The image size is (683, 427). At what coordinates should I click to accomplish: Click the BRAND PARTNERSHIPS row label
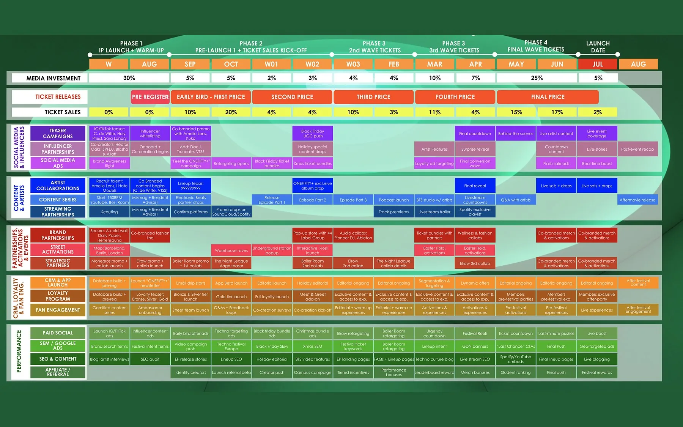coord(58,235)
